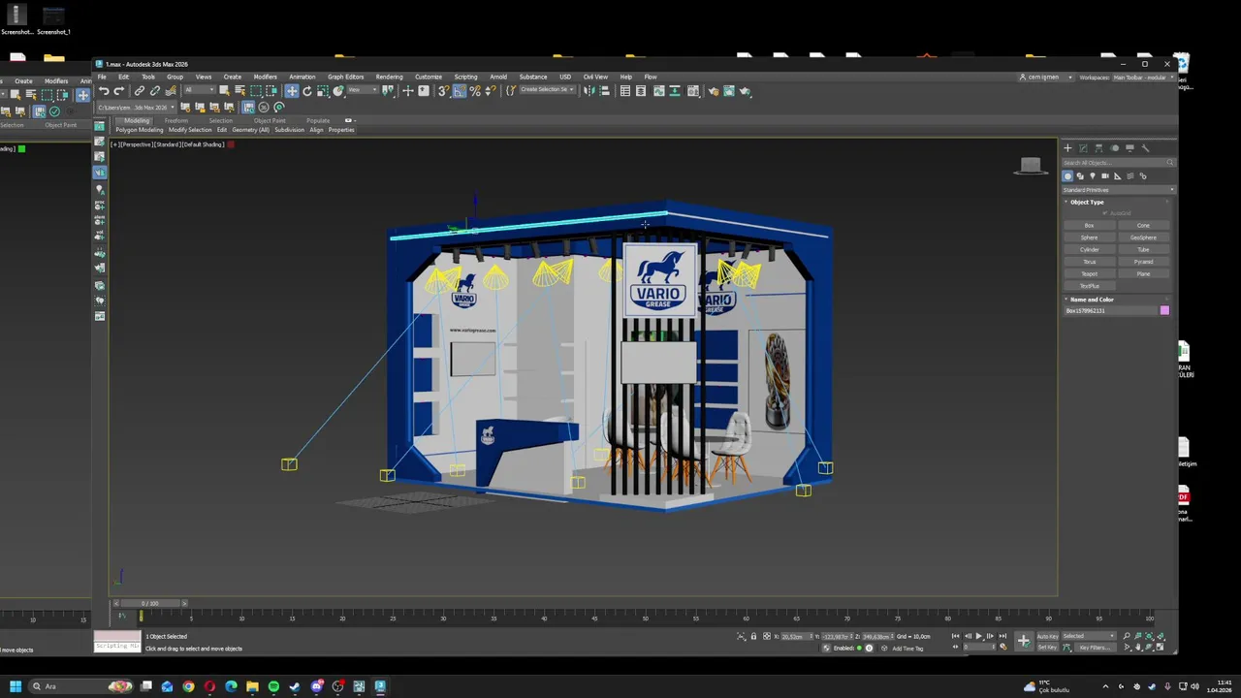This screenshot has width=1241, height=698.
Task: Open the Hierarchy command panel tab
Action: click(x=1098, y=148)
